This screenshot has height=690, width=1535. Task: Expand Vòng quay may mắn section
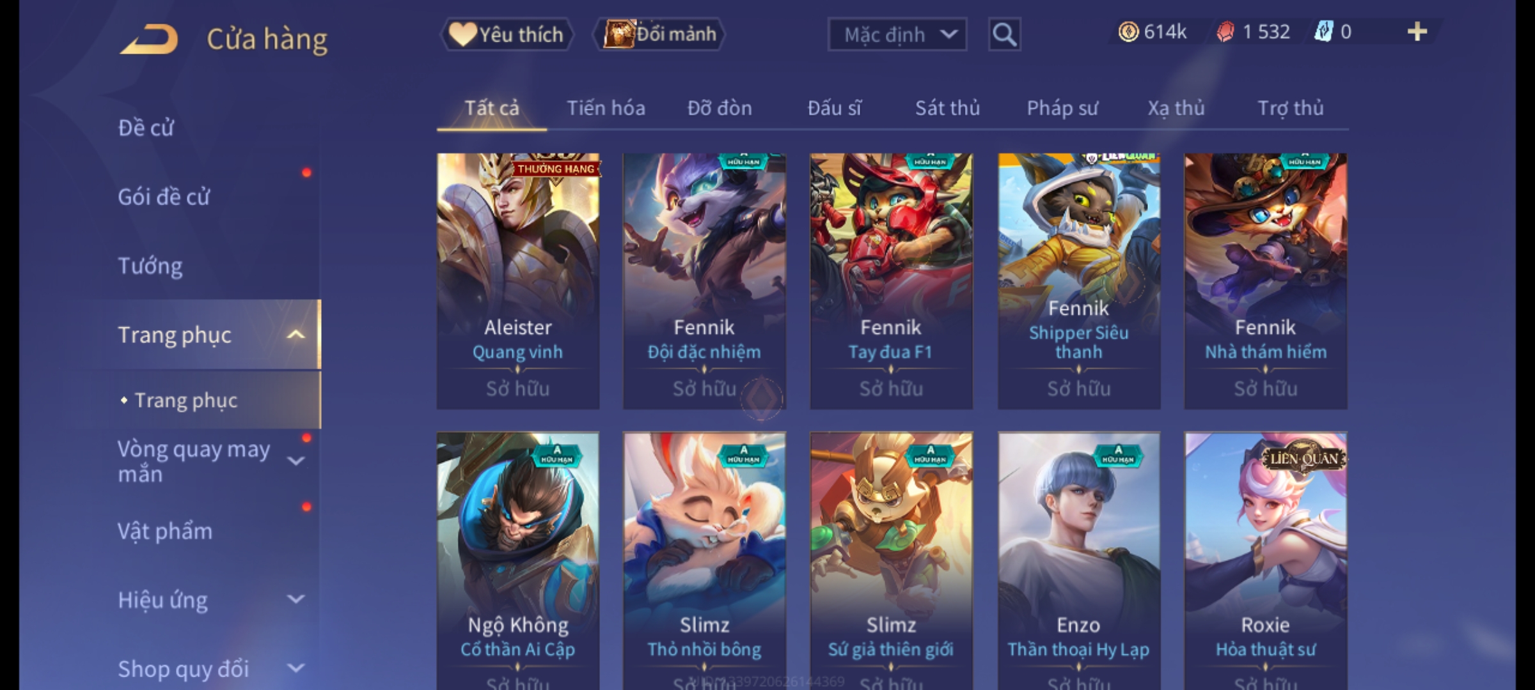(295, 461)
